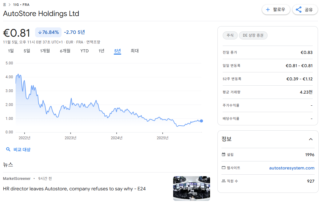
Task: Click the AutoStore Holdings Ltd title
Action: click(x=41, y=14)
